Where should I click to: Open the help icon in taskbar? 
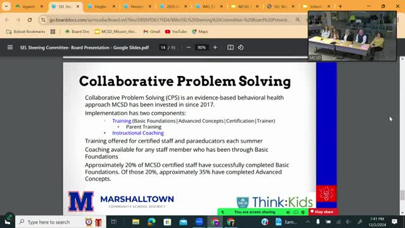[265, 222]
